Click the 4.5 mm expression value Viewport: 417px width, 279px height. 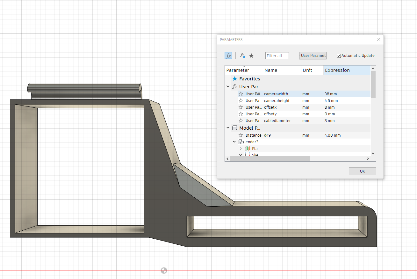[331, 101]
